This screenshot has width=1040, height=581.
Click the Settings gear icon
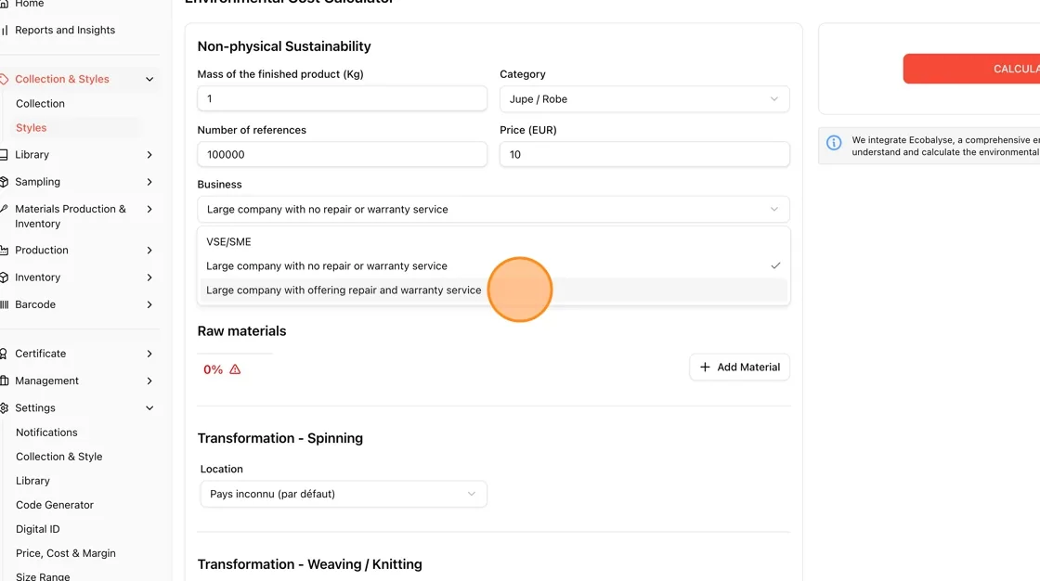tap(4, 407)
